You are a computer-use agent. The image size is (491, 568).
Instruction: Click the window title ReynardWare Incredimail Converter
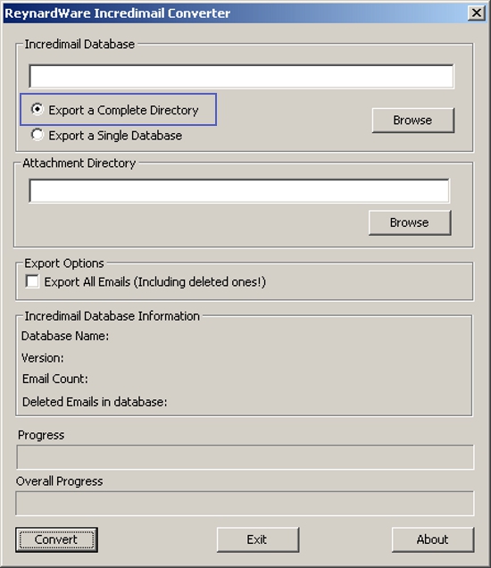[x=118, y=13]
